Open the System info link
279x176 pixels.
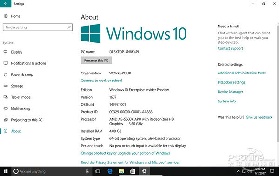pos(227,101)
